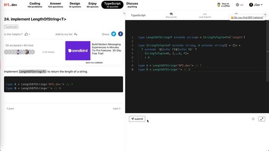Screen dimensions: 269x151
Task: Open the Coding problems tab
Action: click(34, 5)
